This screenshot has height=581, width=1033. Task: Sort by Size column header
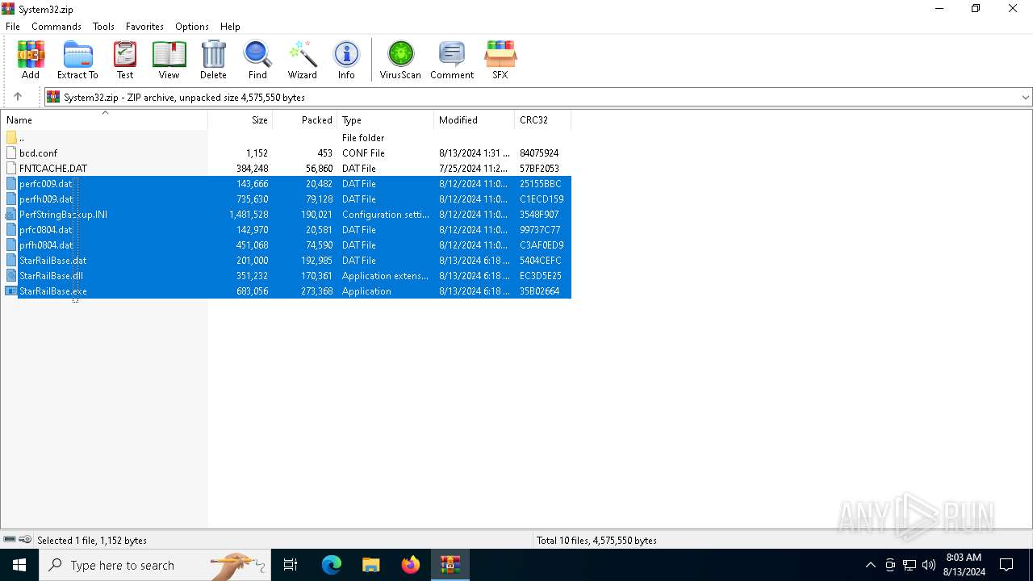240,119
